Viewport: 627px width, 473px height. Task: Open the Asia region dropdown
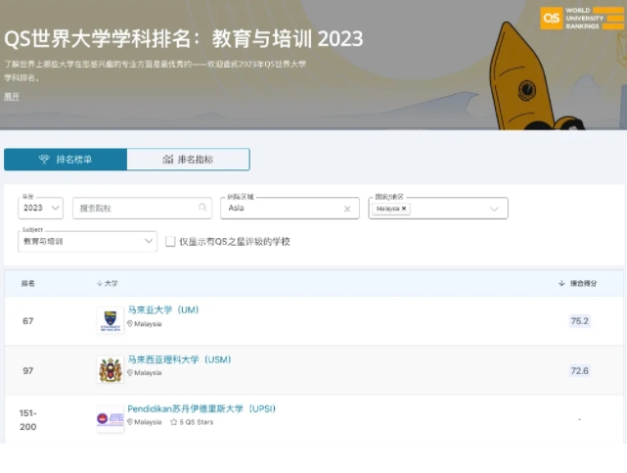pos(290,208)
